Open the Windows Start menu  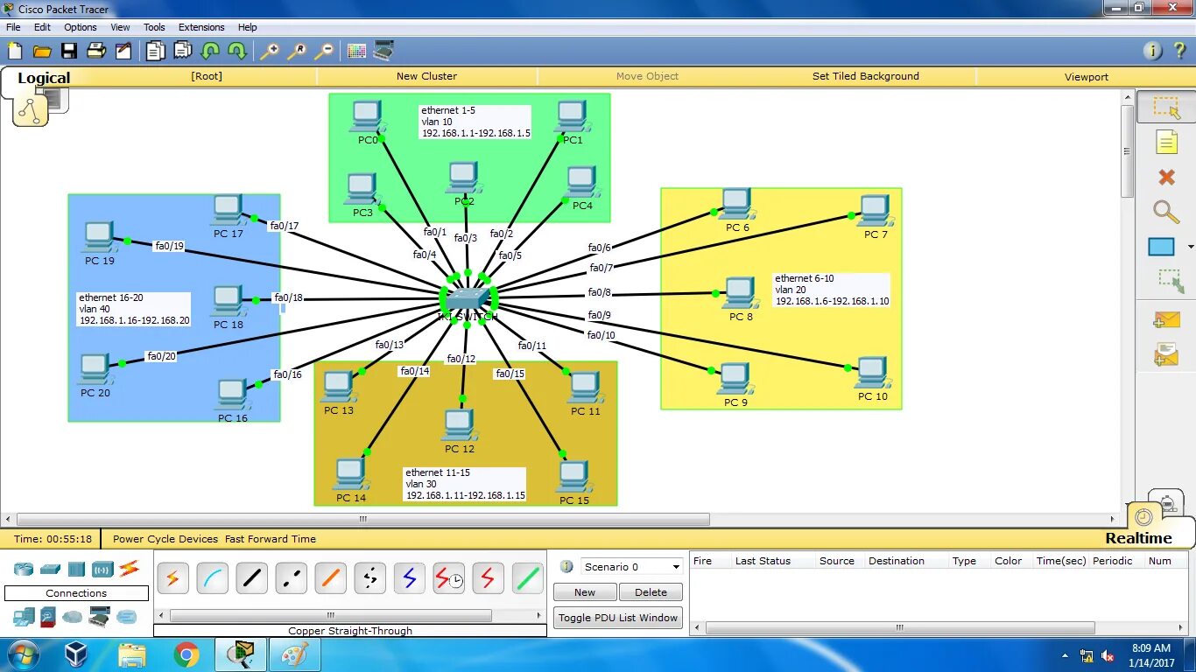23,654
